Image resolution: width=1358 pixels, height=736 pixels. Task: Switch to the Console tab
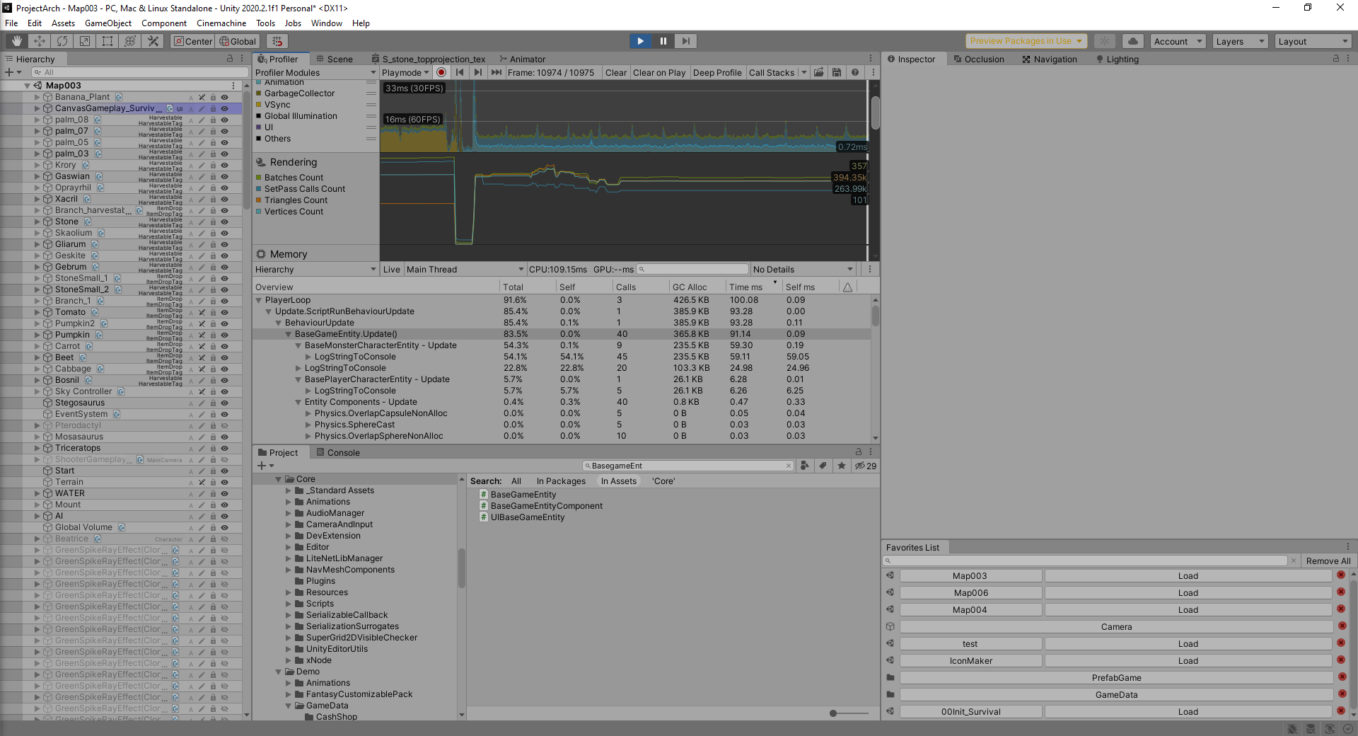(344, 452)
